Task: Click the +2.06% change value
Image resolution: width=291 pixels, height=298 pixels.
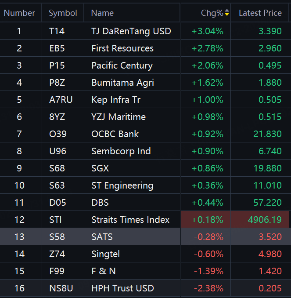Action: click(207, 65)
